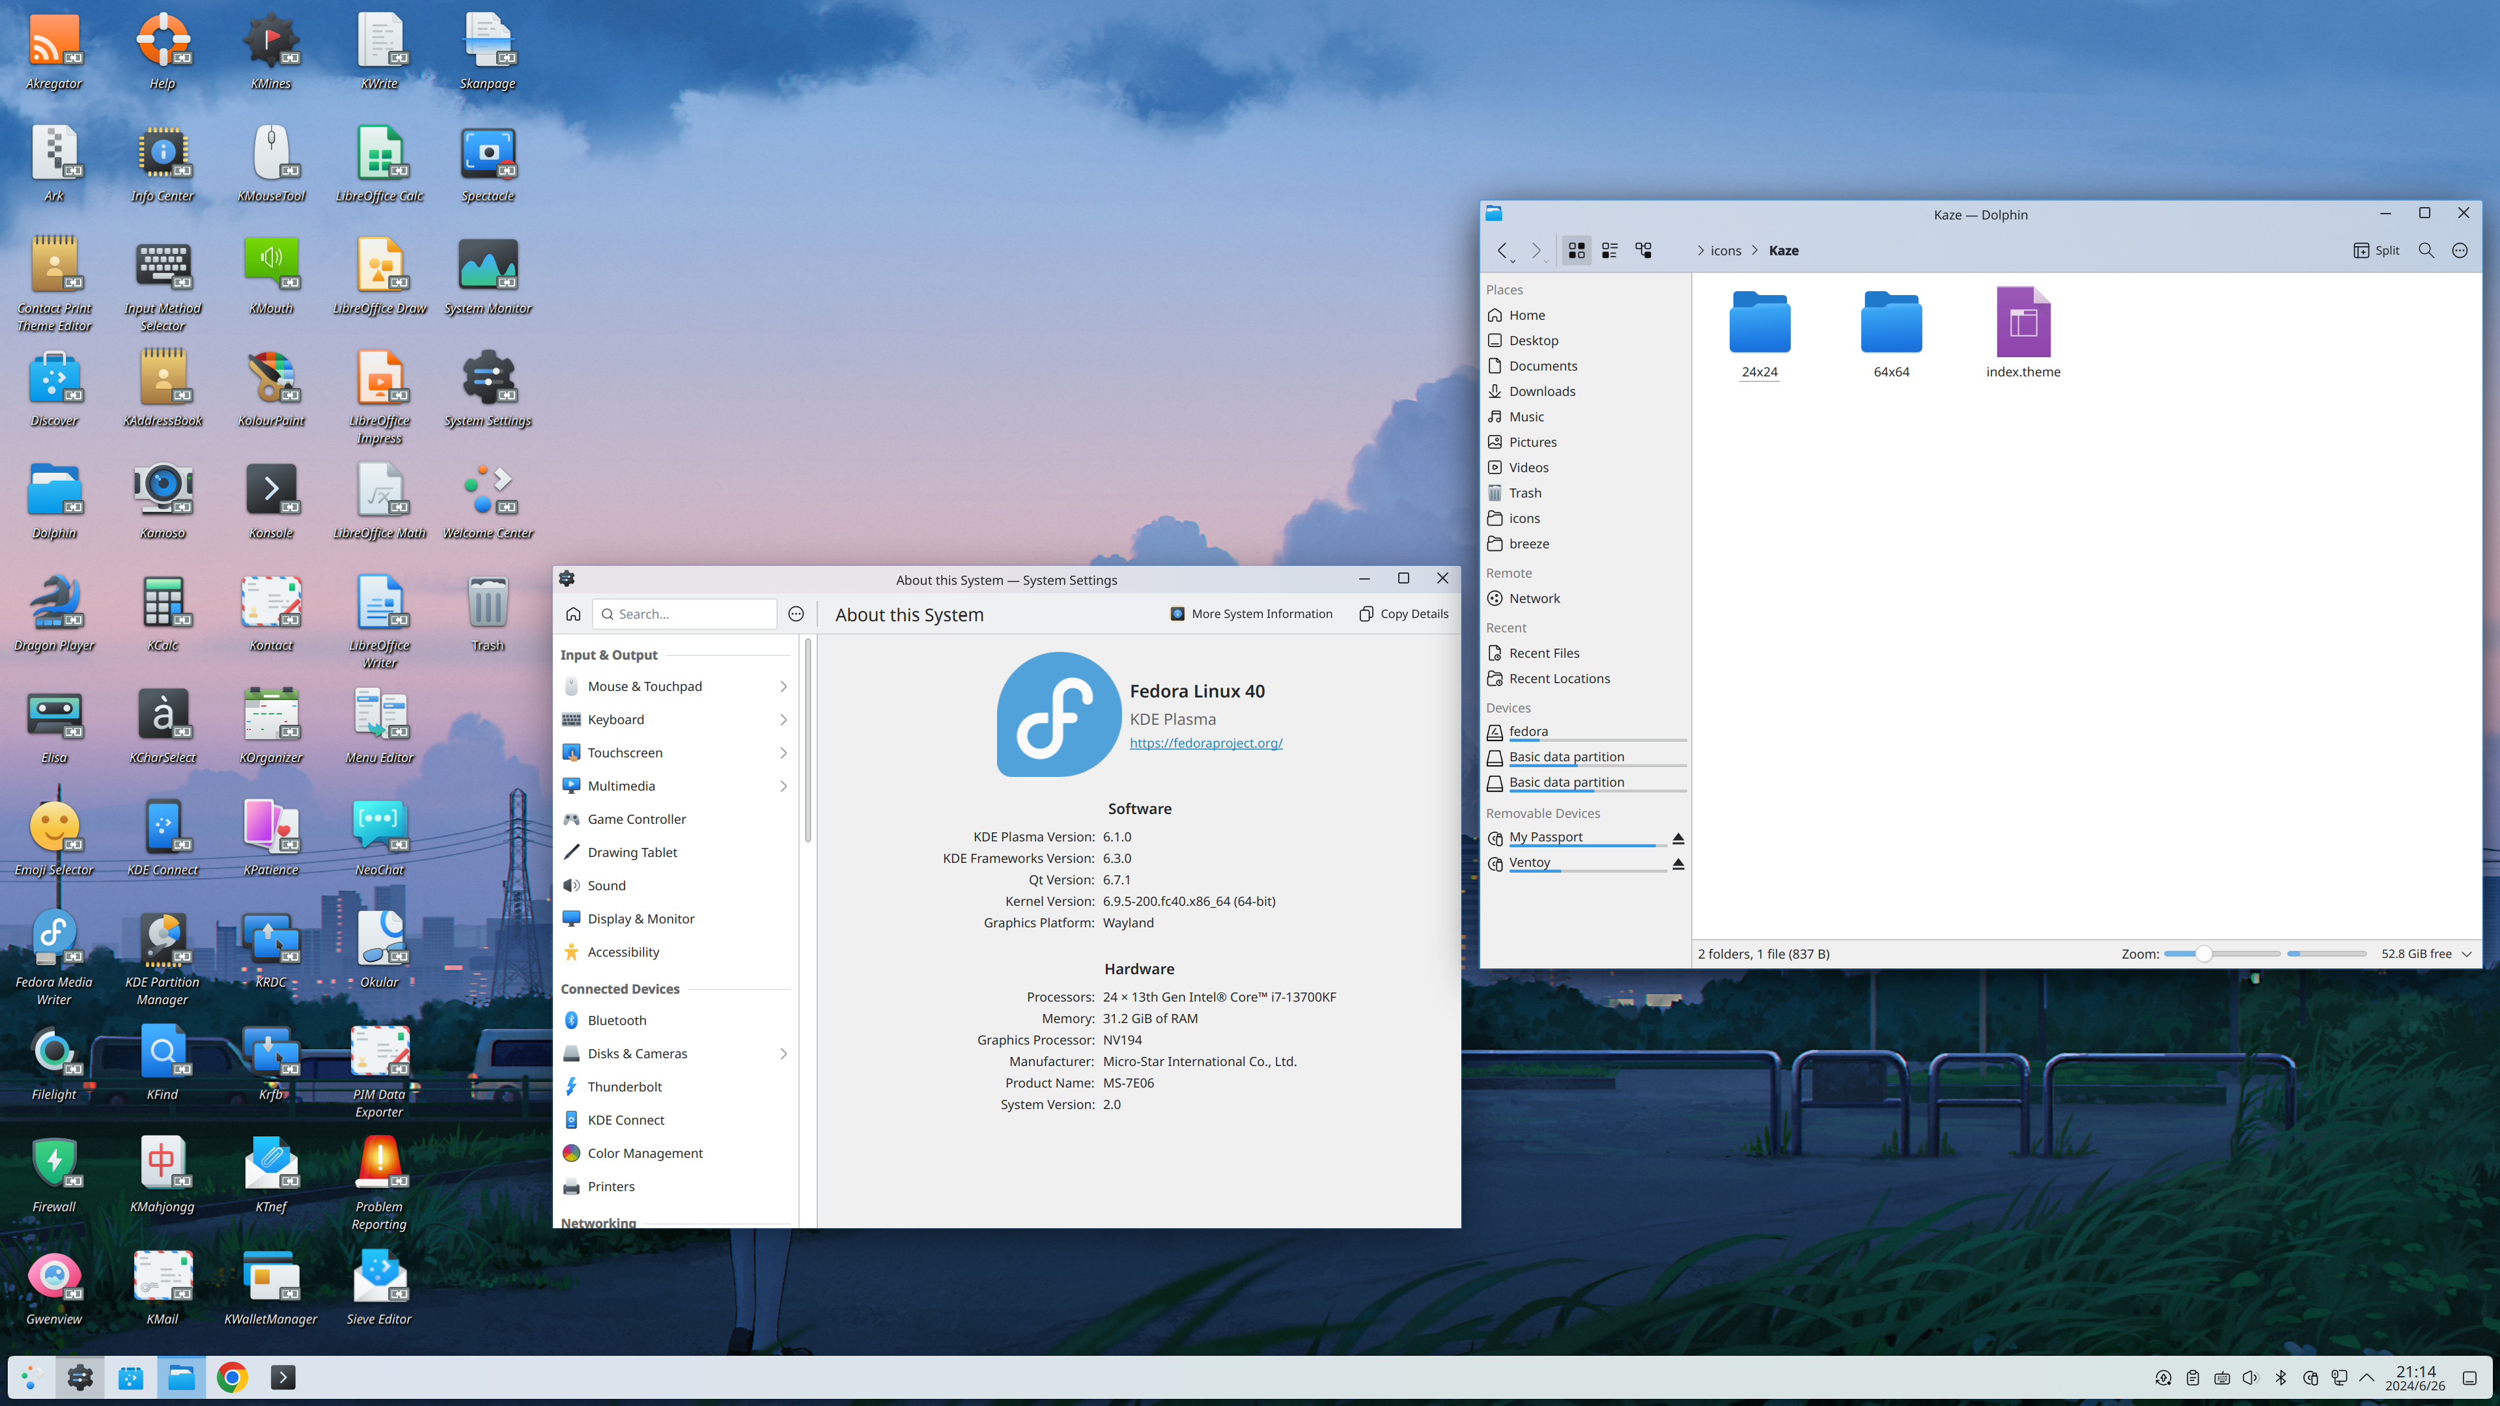Launch Google Chrome from the taskbar
The width and height of the screenshot is (2500, 1406).
pos(232,1377)
